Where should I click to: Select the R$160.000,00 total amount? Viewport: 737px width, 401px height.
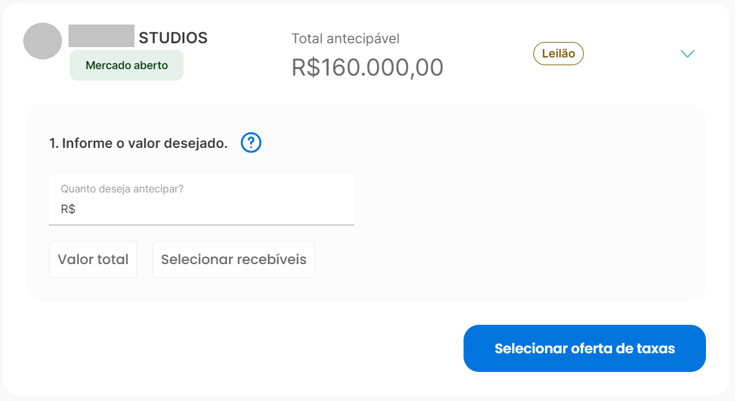367,67
